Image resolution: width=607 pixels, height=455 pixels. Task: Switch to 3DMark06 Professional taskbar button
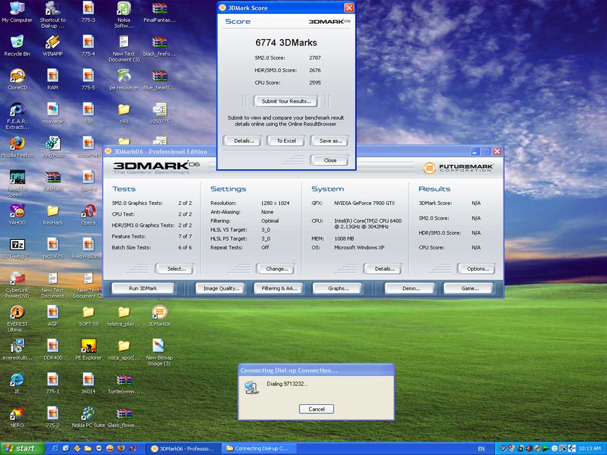click(183, 449)
